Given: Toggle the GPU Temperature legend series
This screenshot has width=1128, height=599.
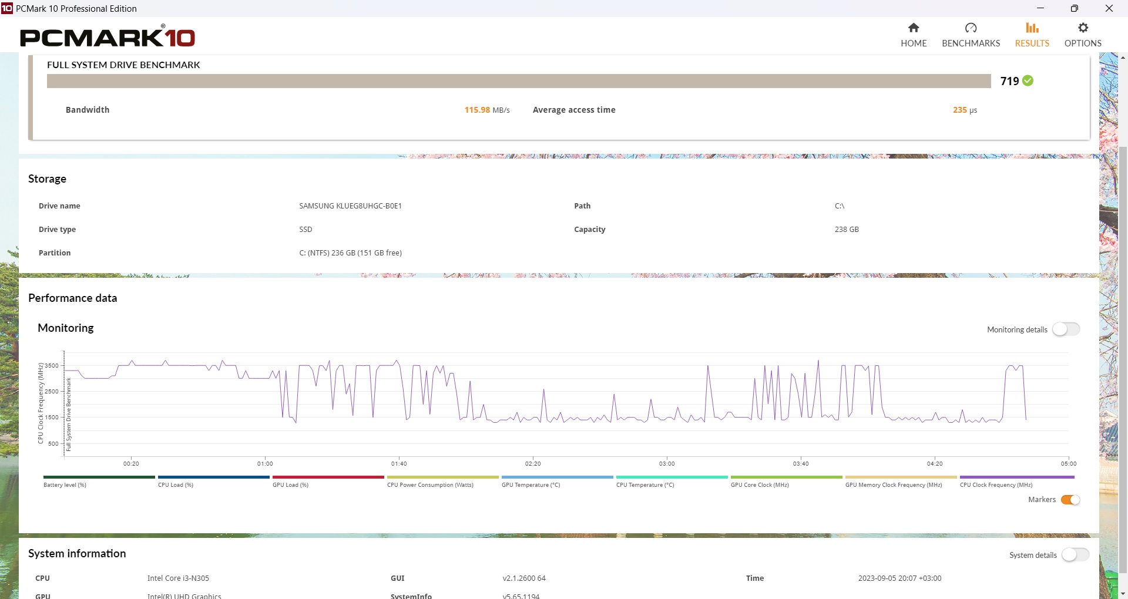Looking at the screenshot, I should tap(531, 485).
